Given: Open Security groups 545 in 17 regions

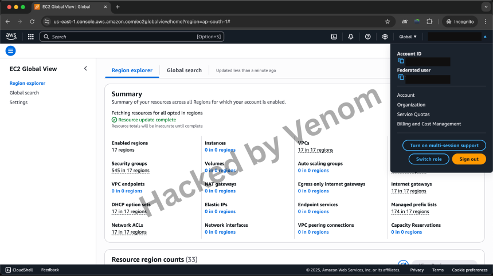Looking at the screenshot, I should coord(131,171).
